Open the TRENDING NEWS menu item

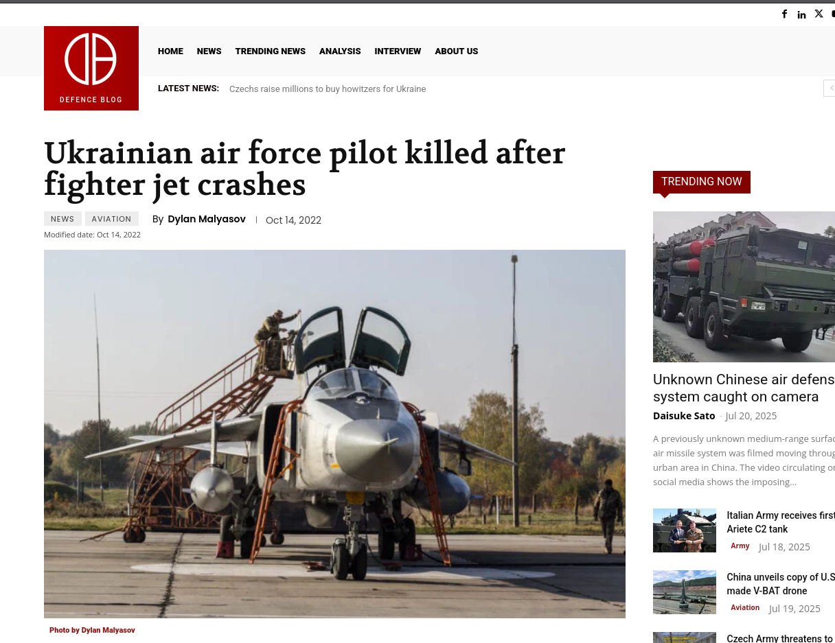(271, 51)
